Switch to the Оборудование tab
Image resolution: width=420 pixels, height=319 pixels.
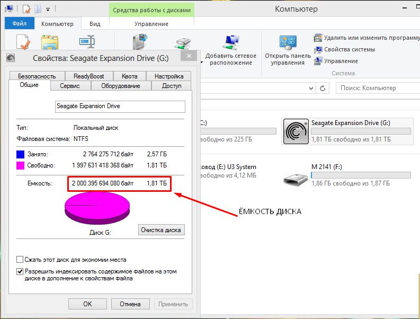click(121, 86)
